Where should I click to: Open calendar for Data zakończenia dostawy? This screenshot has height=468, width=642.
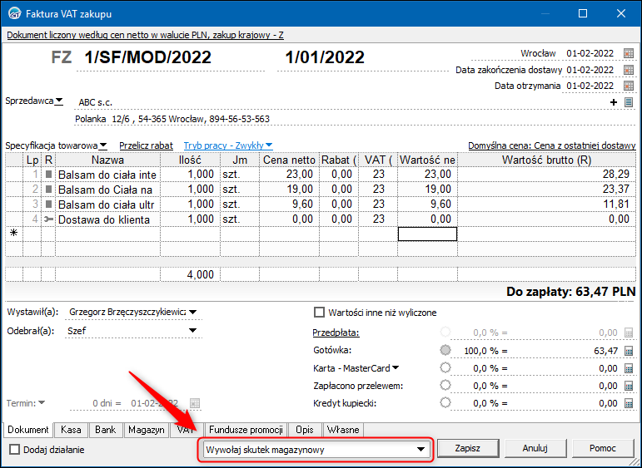[629, 70]
